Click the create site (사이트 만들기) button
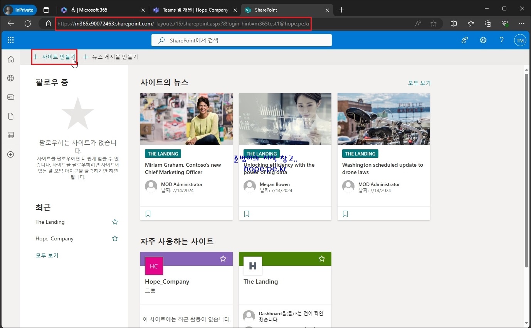This screenshot has height=328, width=531. coord(54,57)
